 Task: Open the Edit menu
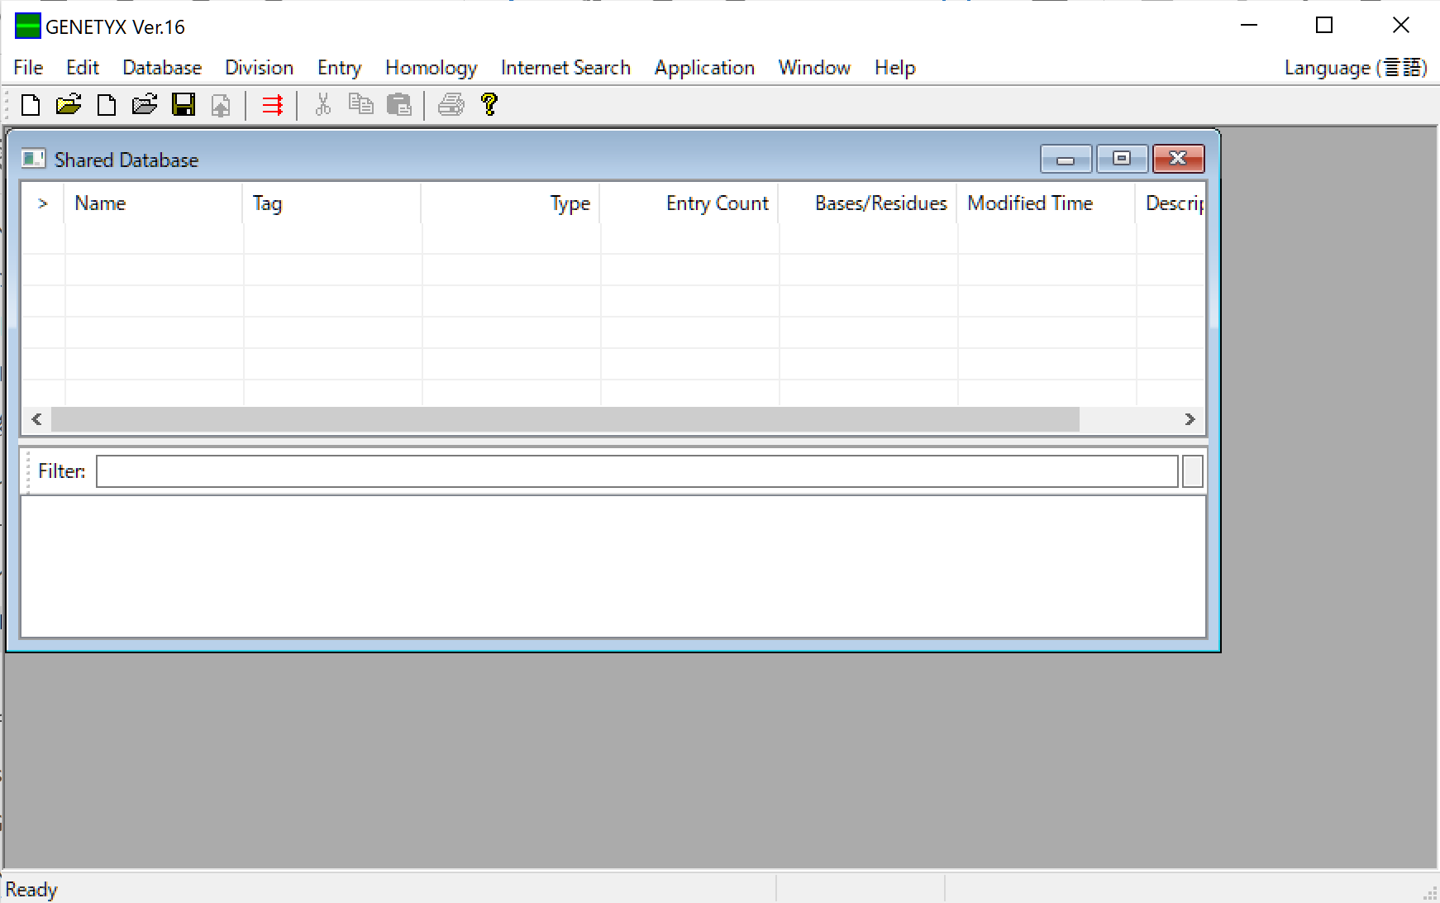[x=83, y=68]
